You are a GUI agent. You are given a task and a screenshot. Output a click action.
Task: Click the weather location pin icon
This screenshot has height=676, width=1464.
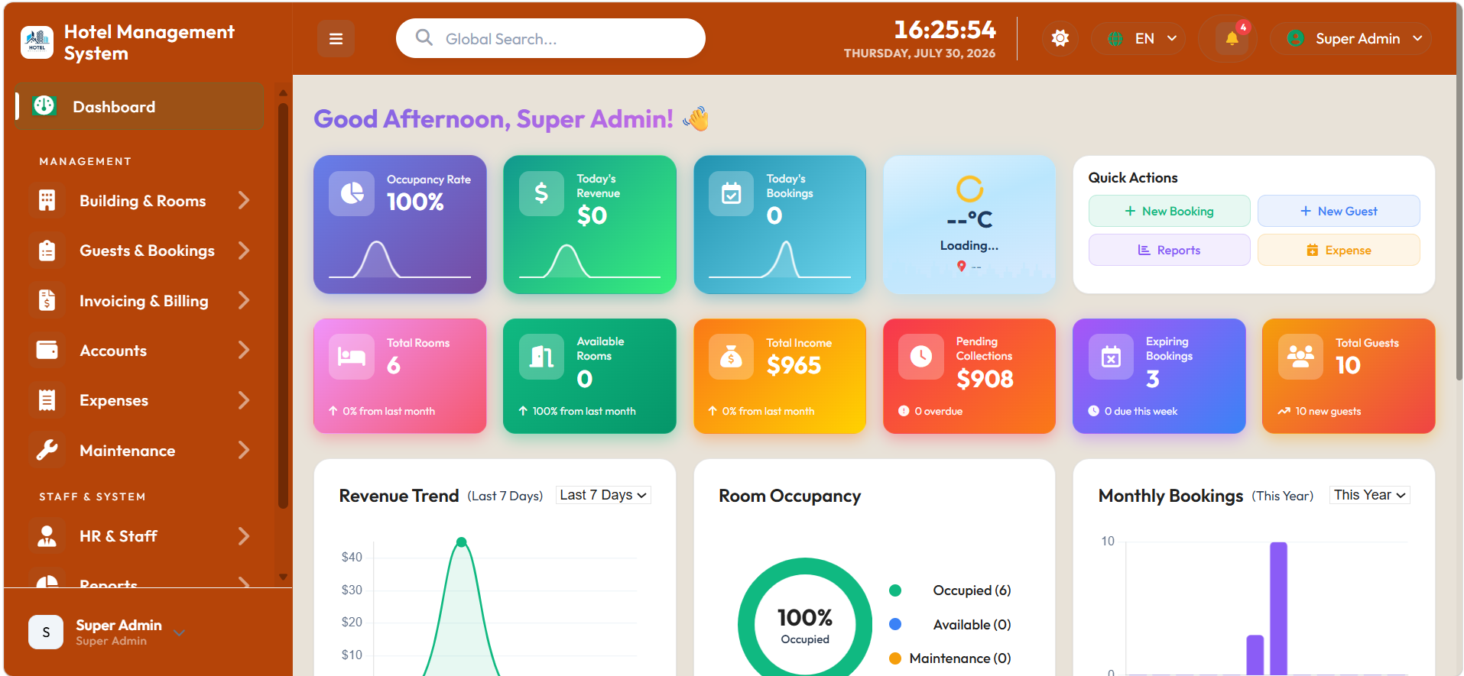[961, 266]
